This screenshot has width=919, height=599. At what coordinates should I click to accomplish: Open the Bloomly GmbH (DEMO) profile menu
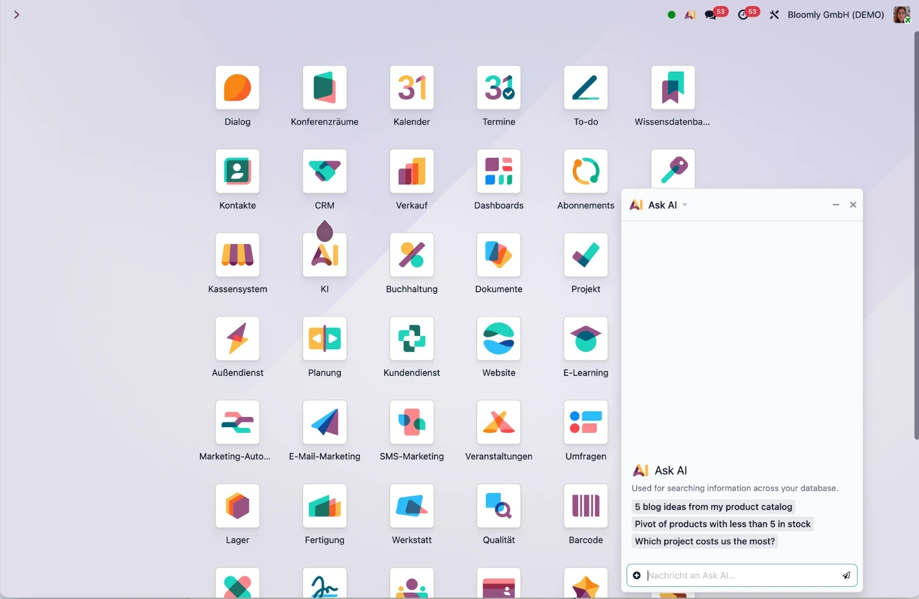click(x=835, y=14)
